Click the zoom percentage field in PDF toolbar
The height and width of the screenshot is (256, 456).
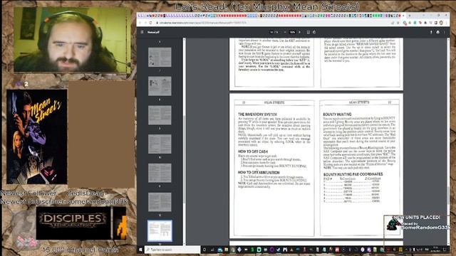pos(292,32)
